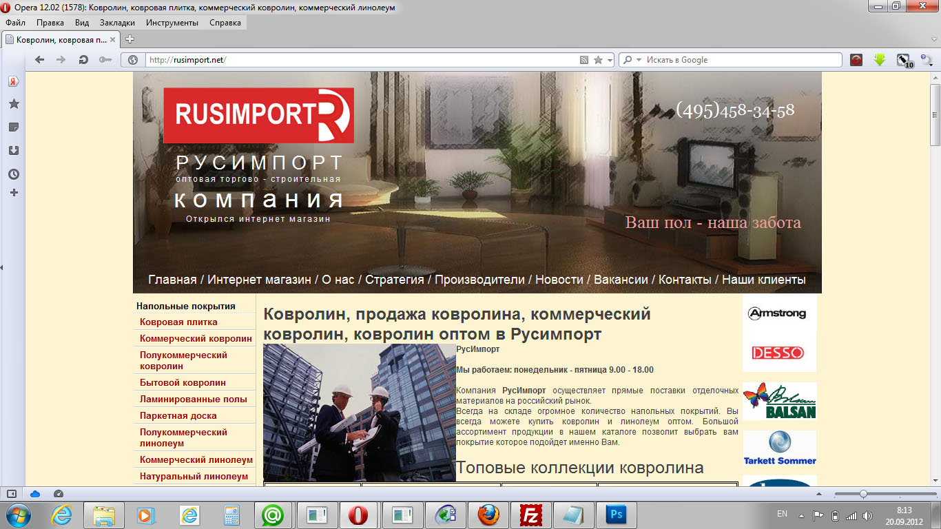The width and height of the screenshot is (941, 529).
Task: Open the Инструменты menu
Action: pos(172,23)
